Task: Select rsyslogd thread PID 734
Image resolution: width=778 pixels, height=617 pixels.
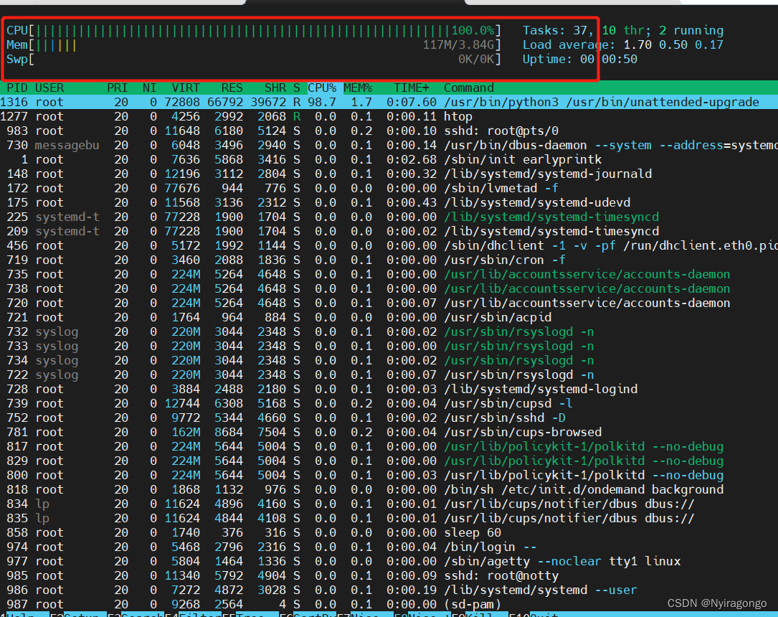Action: point(389,361)
